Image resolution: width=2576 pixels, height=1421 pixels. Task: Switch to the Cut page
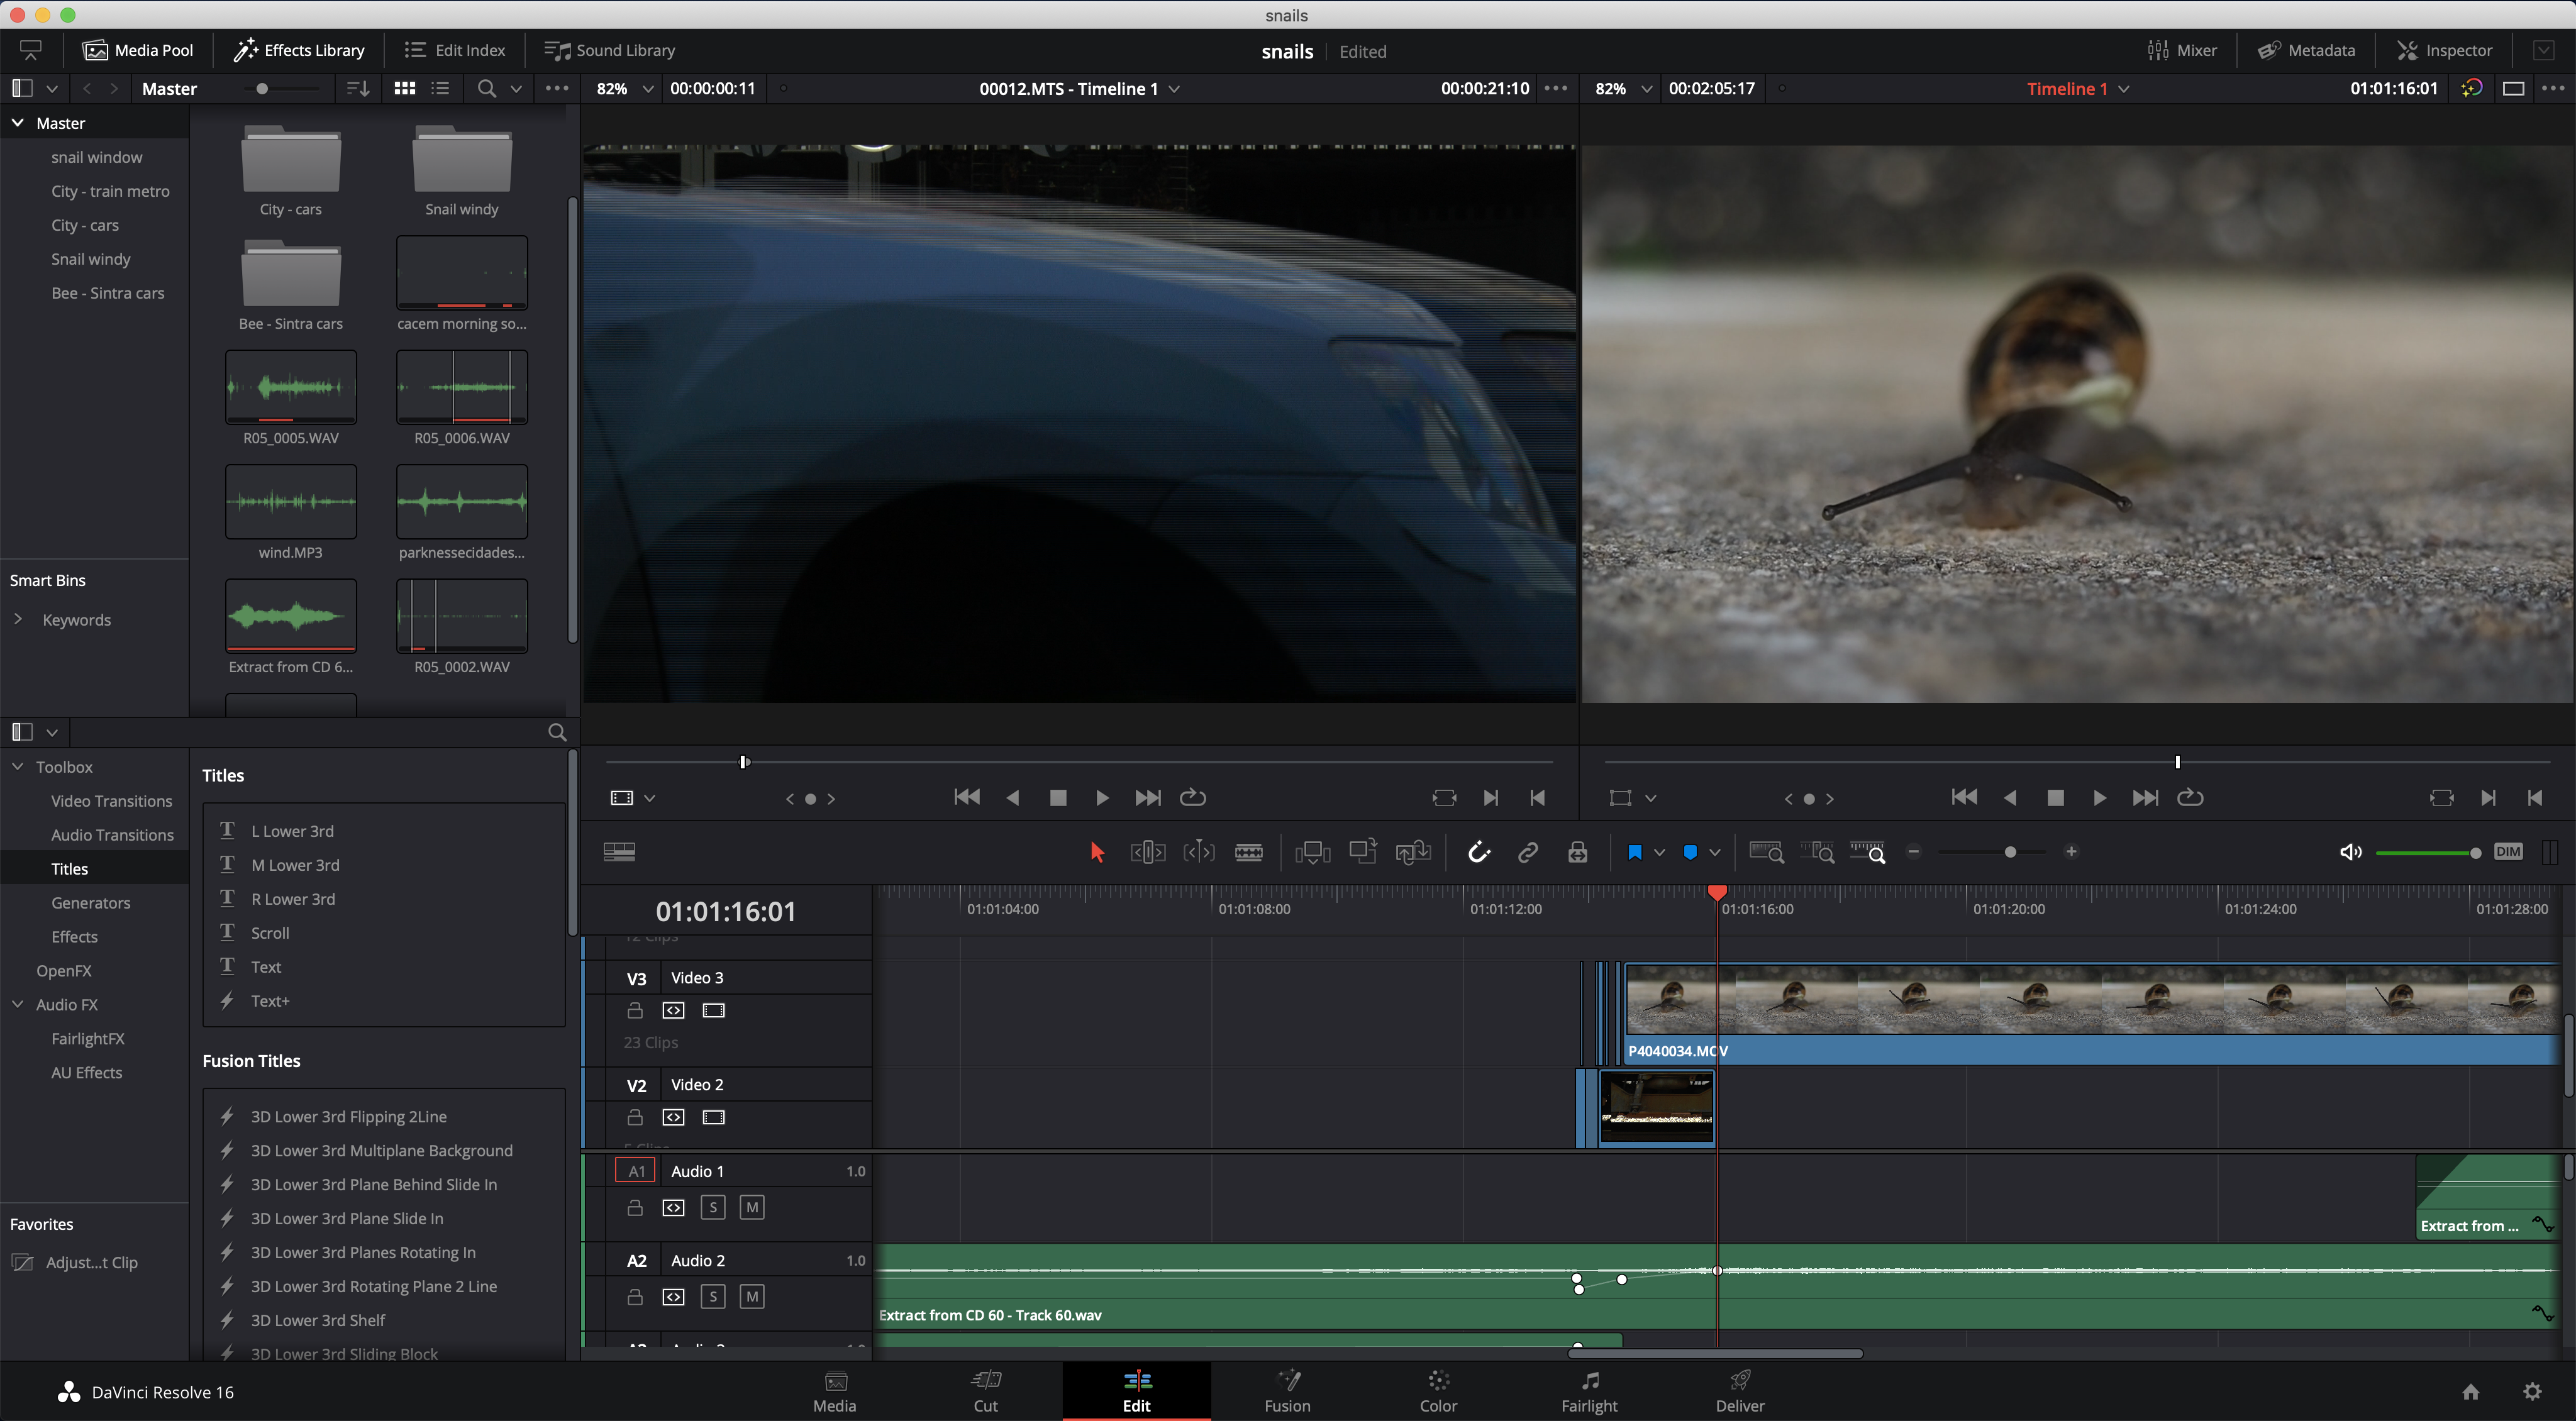point(986,1391)
